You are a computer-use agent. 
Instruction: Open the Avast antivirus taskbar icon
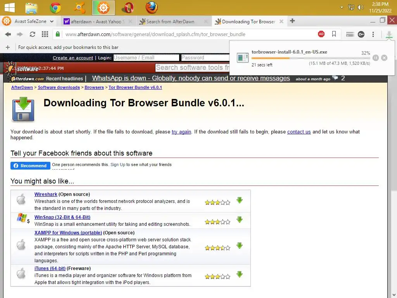coord(79,8)
